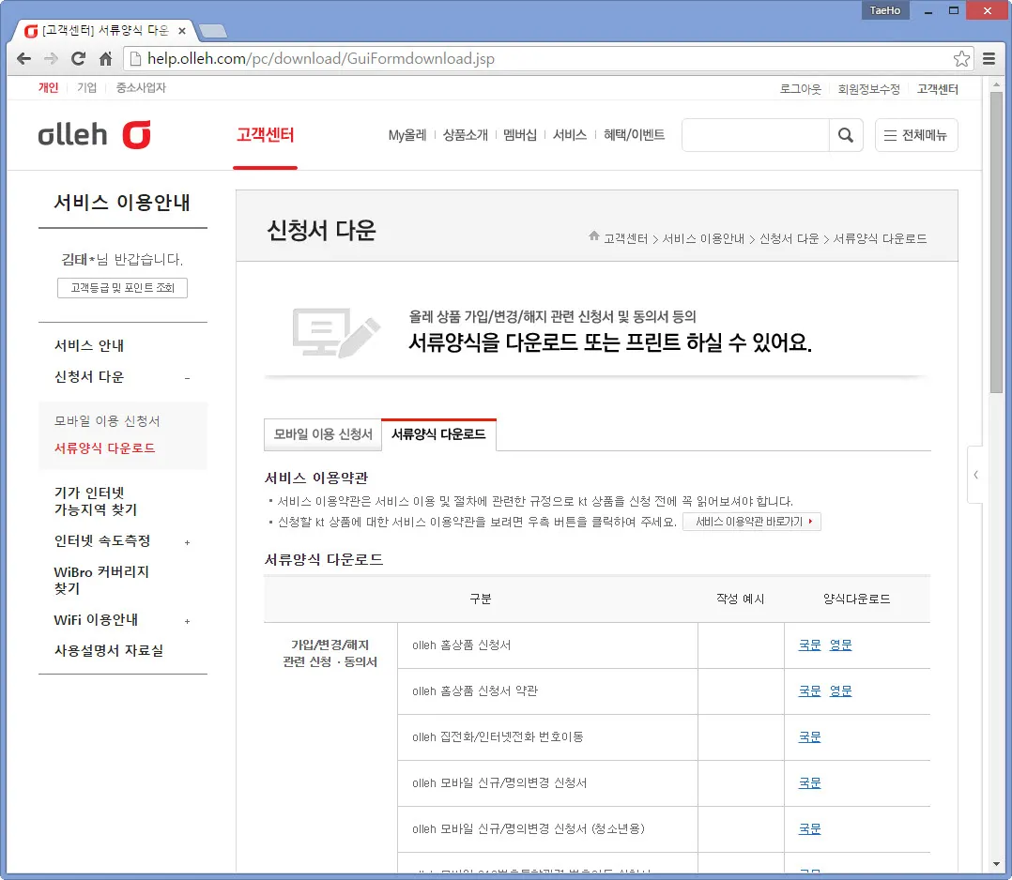Screen dimensions: 1012x880
Task: Switch to the 모바일 이용 신청서 tab
Action: tap(322, 434)
